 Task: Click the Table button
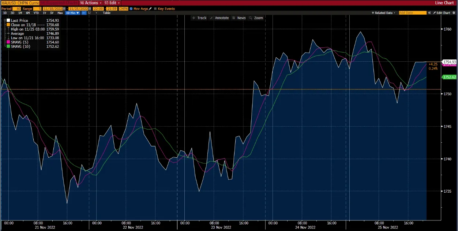pos(106,13)
